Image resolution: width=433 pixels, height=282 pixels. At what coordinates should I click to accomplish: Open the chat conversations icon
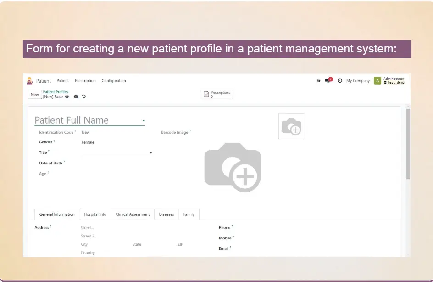click(x=328, y=81)
